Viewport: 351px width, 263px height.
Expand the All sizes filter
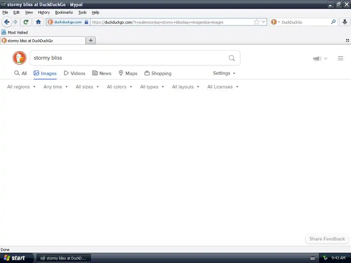pos(87,87)
